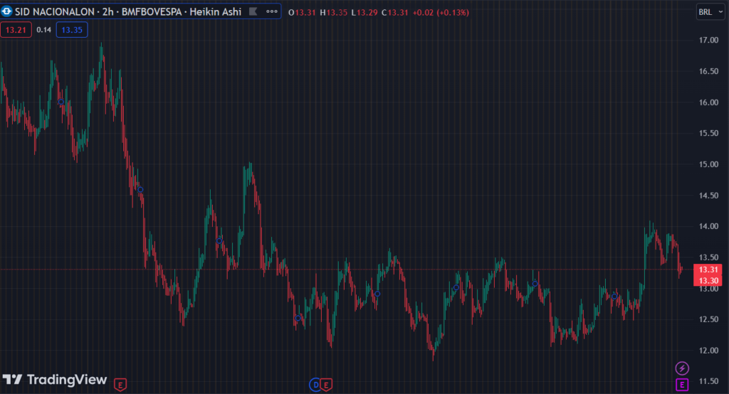Click the 11.50 price axis label

coord(708,381)
